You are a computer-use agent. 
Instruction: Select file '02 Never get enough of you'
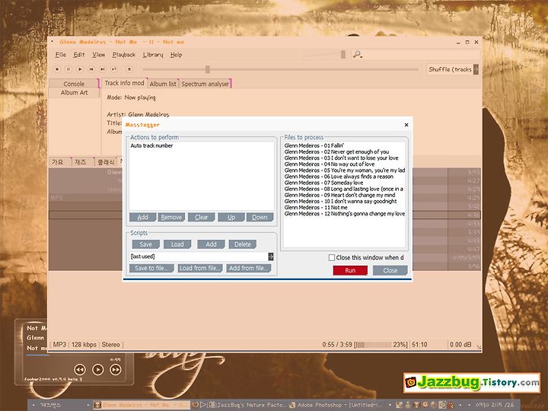click(336, 151)
